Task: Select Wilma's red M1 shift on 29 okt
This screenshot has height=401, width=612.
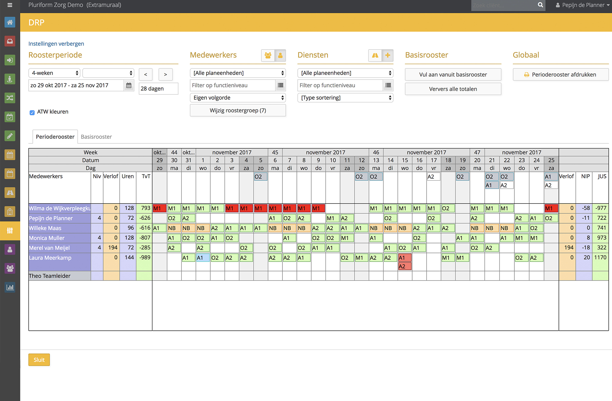Action: click(159, 208)
